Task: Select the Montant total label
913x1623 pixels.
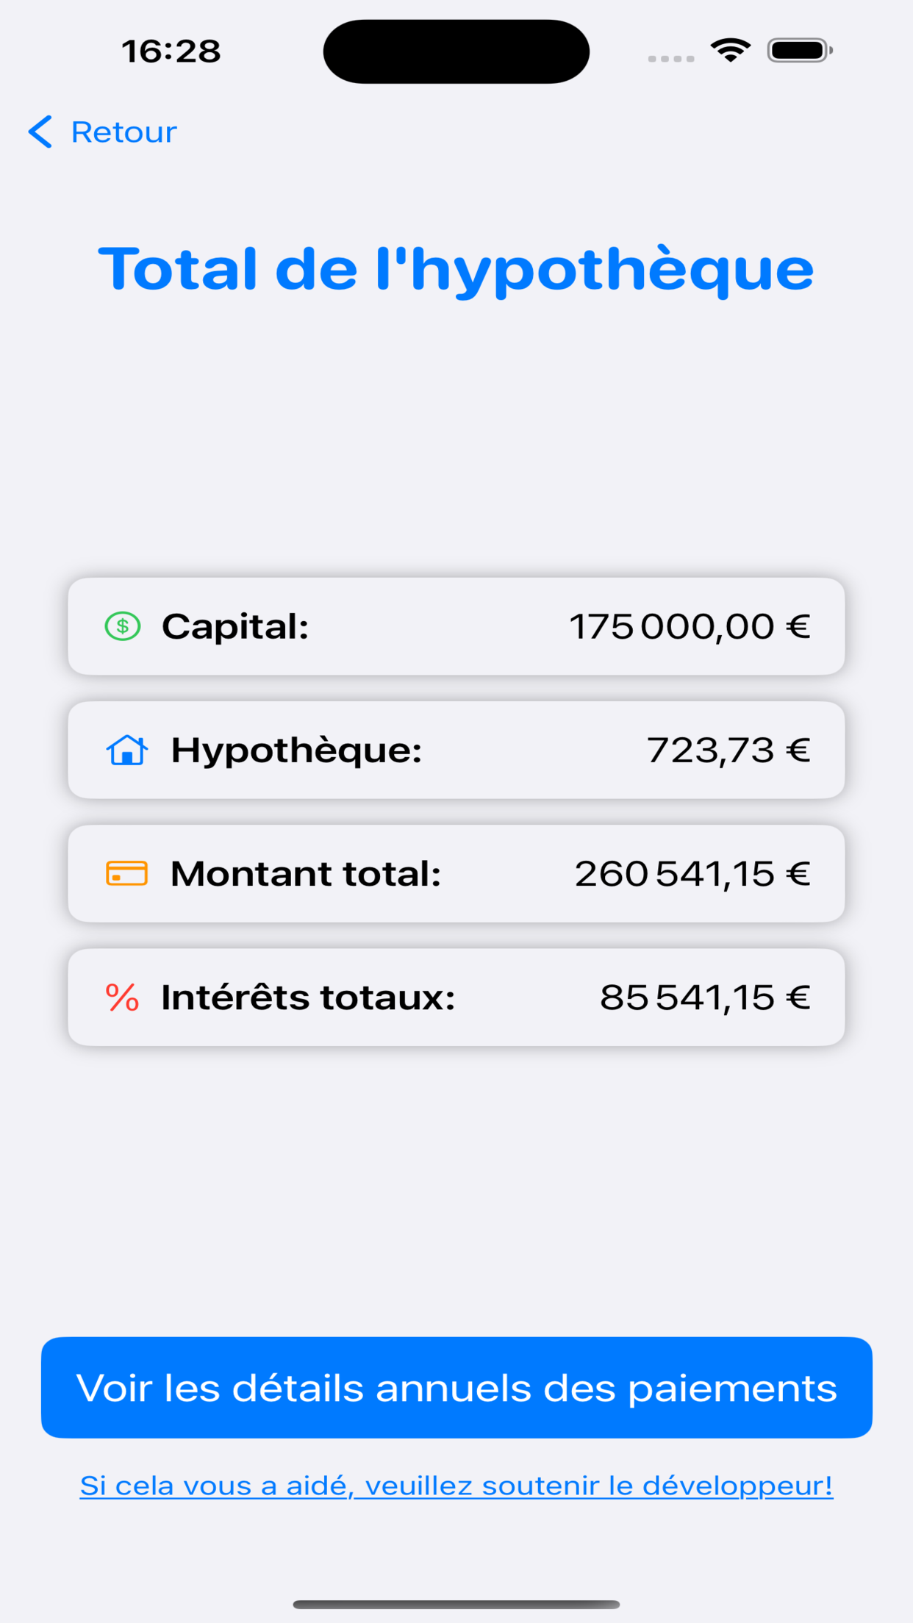Action: pos(305,874)
